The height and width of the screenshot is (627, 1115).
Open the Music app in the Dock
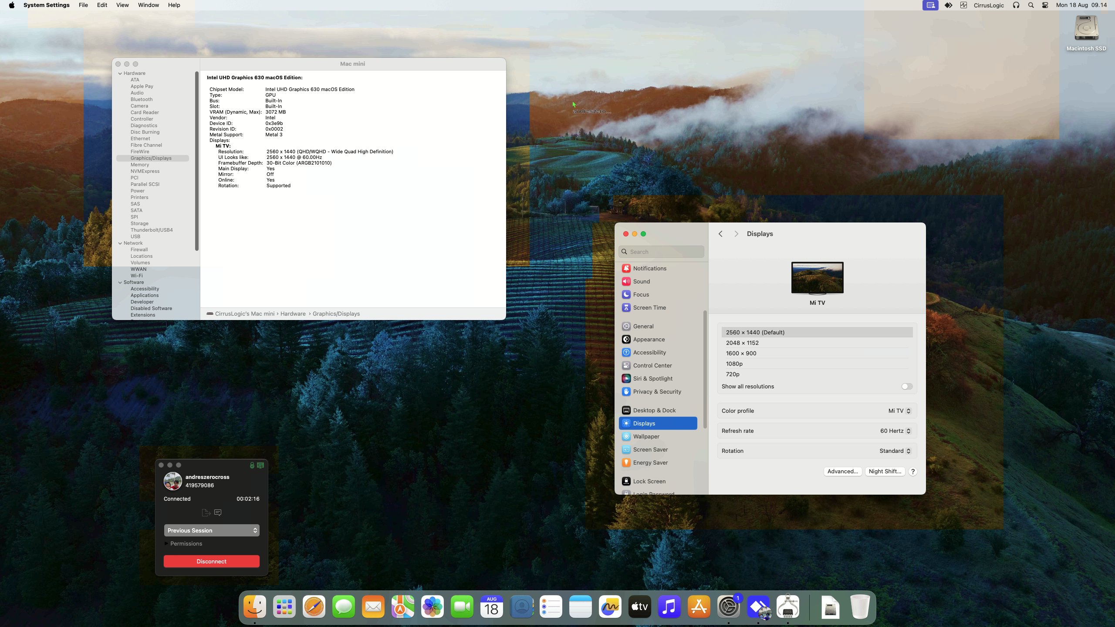[669, 607]
